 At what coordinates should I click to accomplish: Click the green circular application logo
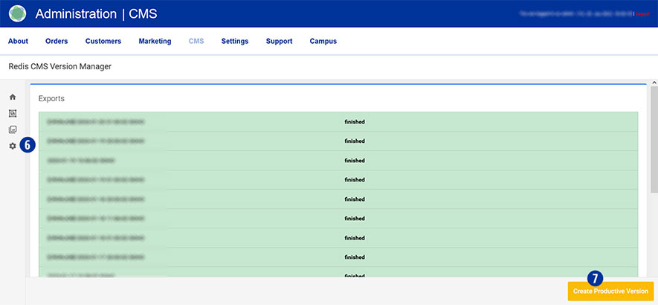(17, 13)
